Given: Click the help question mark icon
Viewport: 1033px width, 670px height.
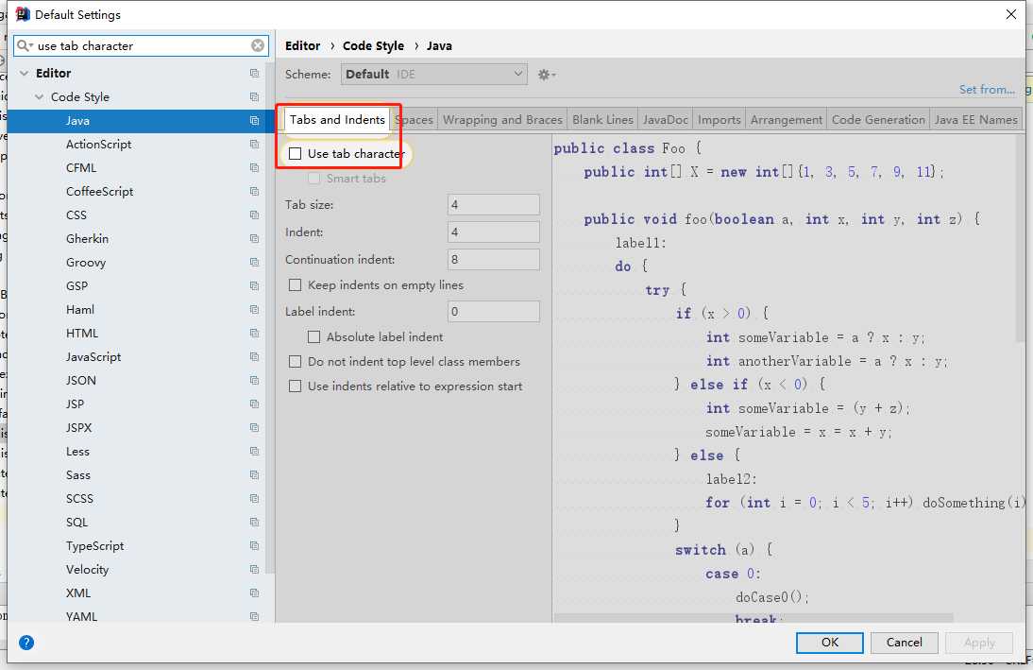Looking at the screenshot, I should (26, 643).
